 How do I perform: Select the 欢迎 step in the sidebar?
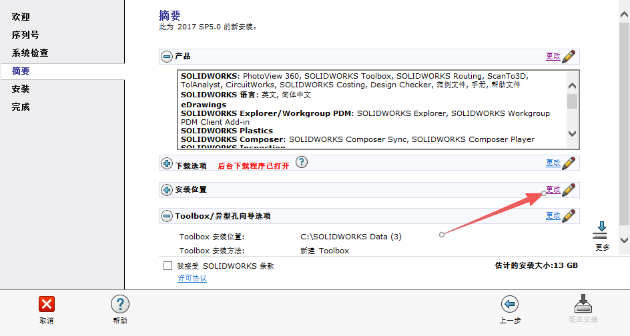(x=21, y=17)
